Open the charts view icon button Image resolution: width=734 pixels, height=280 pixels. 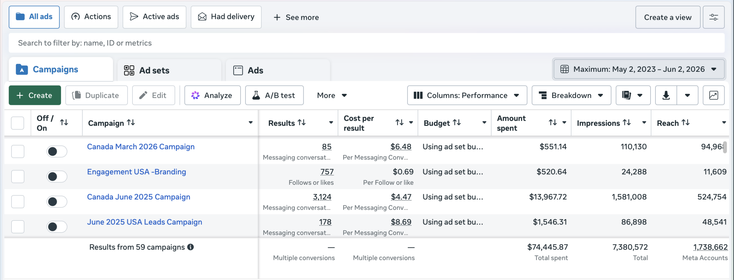point(713,95)
